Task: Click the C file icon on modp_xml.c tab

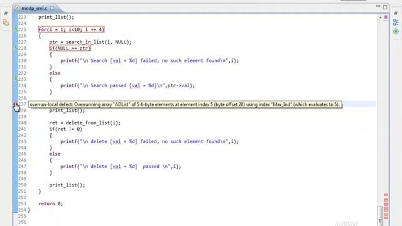Action: click(17, 8)
